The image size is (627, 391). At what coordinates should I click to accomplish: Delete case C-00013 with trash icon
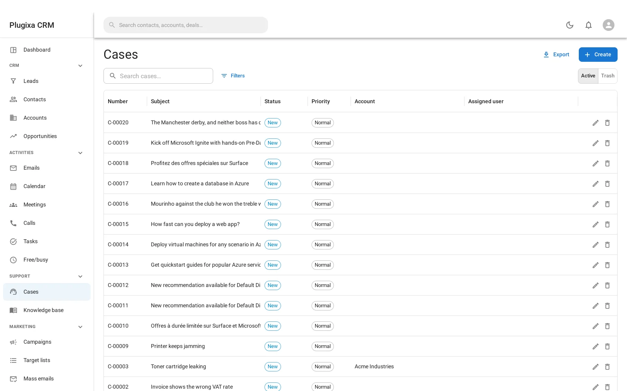607,265
